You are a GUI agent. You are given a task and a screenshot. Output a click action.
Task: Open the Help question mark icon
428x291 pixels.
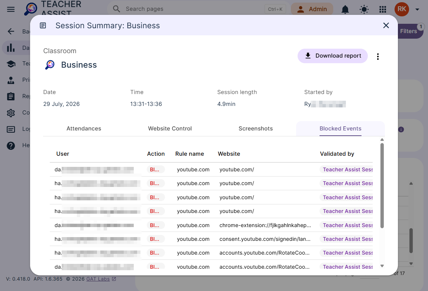[11, 146]
